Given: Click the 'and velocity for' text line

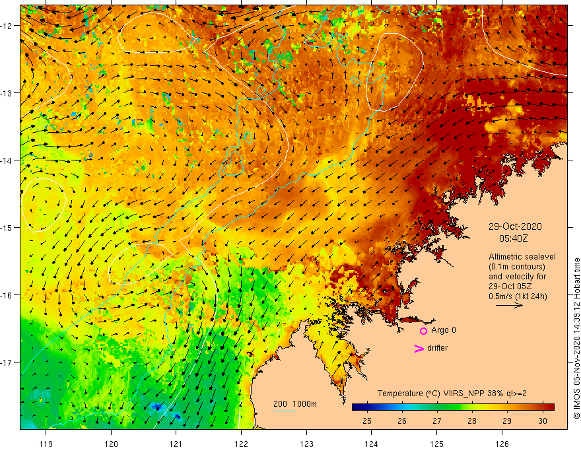Looking at the screenshot, I should click(x=517, y=277).
